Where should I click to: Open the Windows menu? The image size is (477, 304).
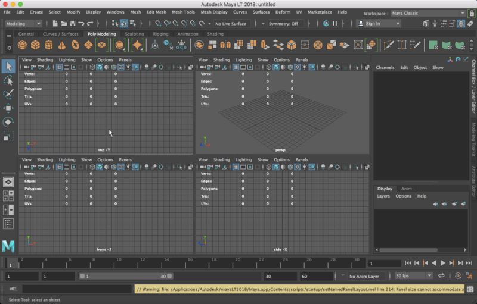click(115, 12)
